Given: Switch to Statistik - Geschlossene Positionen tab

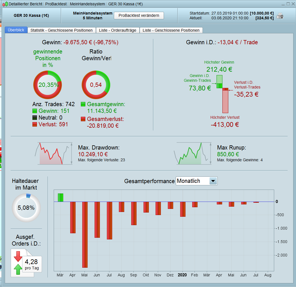Looking at the screenshot, I should click(x=62, y=30).
